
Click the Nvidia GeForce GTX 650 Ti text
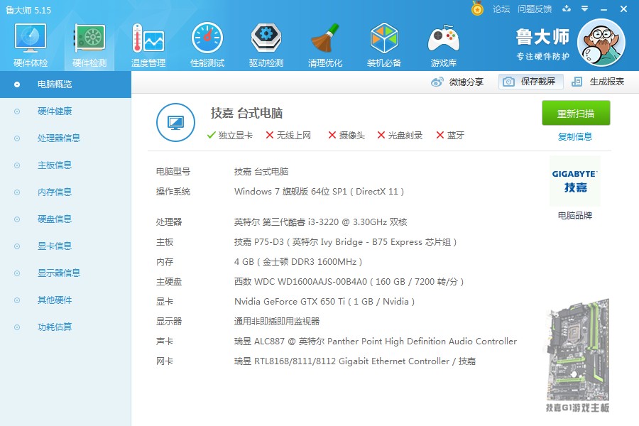(x=324, y=302)
